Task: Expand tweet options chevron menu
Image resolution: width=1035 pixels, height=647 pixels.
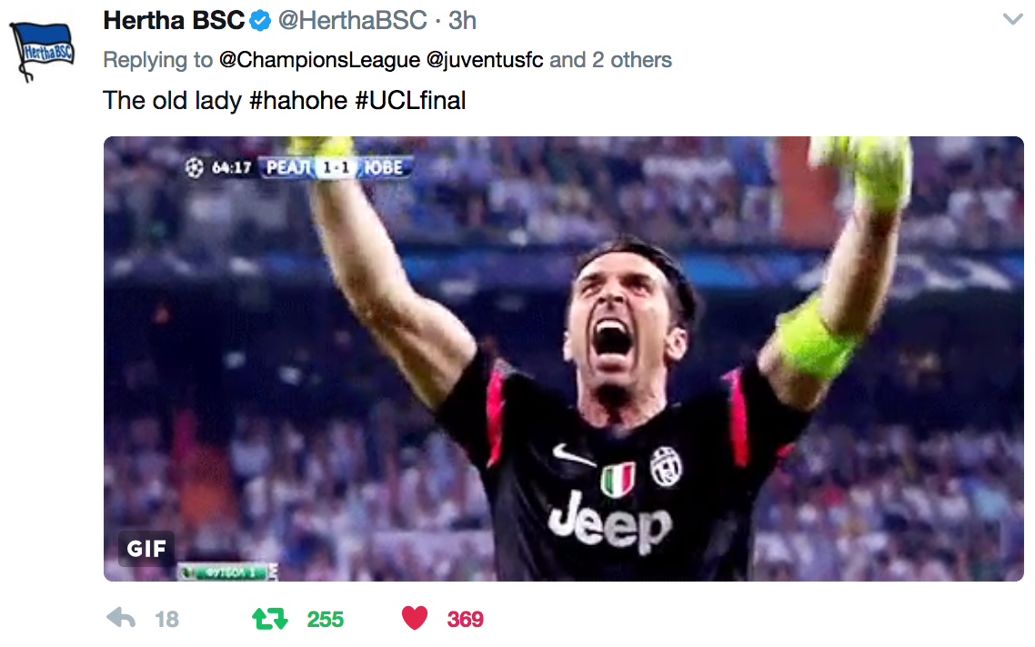Action: point(1012,19)
